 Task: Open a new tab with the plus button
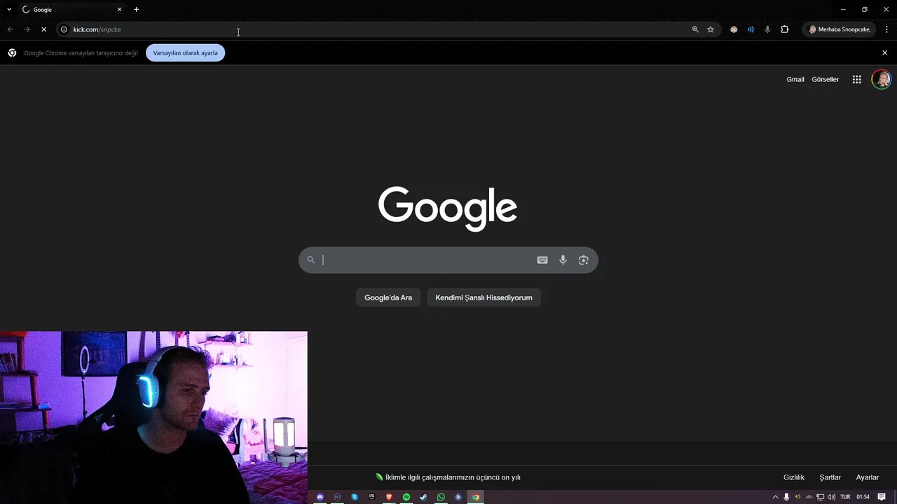coord(136,10)
